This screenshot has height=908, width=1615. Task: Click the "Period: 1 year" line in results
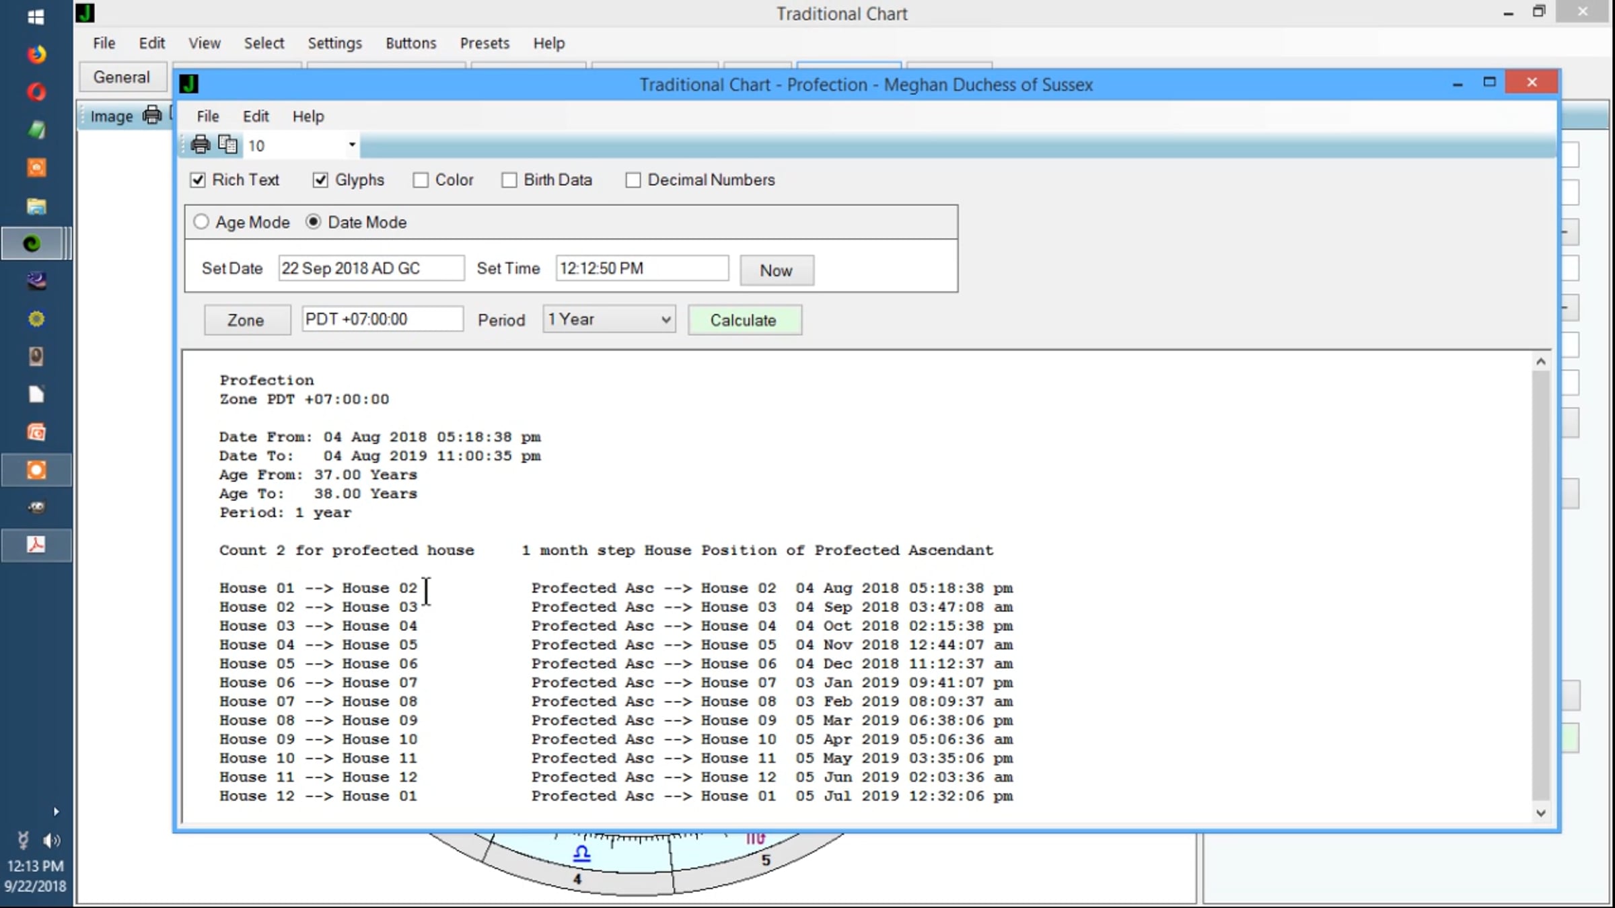(x=285, y=513)
